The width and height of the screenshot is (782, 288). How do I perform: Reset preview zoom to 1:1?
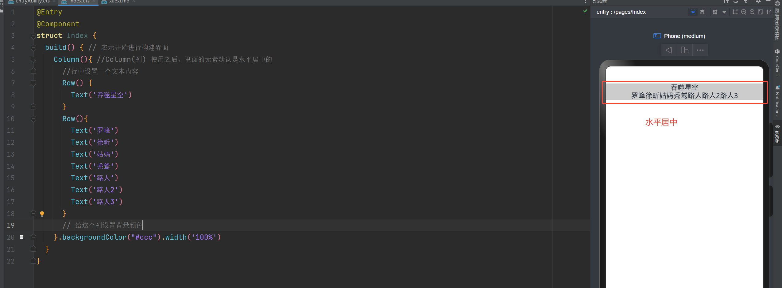[769, 12]
